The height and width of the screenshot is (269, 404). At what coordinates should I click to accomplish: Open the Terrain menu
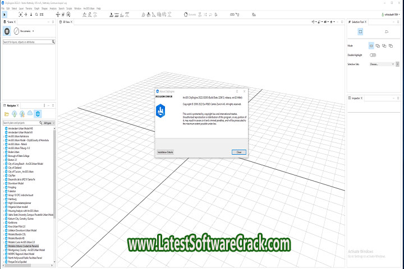pos(29,8)
